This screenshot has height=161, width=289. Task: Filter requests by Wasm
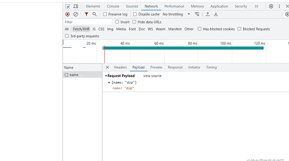(x=161, y=29)
